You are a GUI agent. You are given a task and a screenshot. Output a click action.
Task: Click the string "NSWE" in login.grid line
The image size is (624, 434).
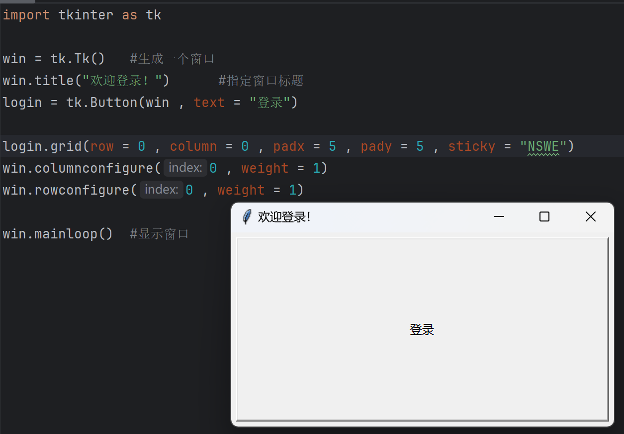click(543, 146)
